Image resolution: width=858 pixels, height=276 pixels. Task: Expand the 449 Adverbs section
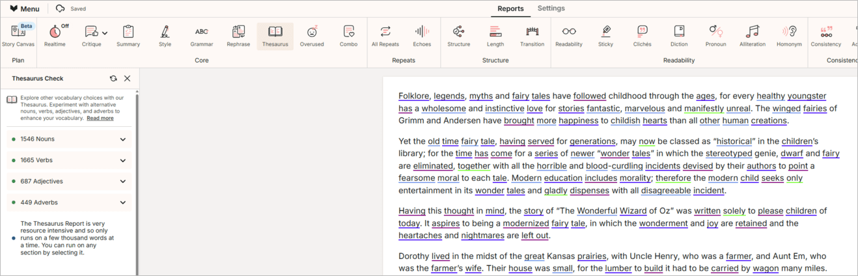pyautogui.click(x=68, y=202)
